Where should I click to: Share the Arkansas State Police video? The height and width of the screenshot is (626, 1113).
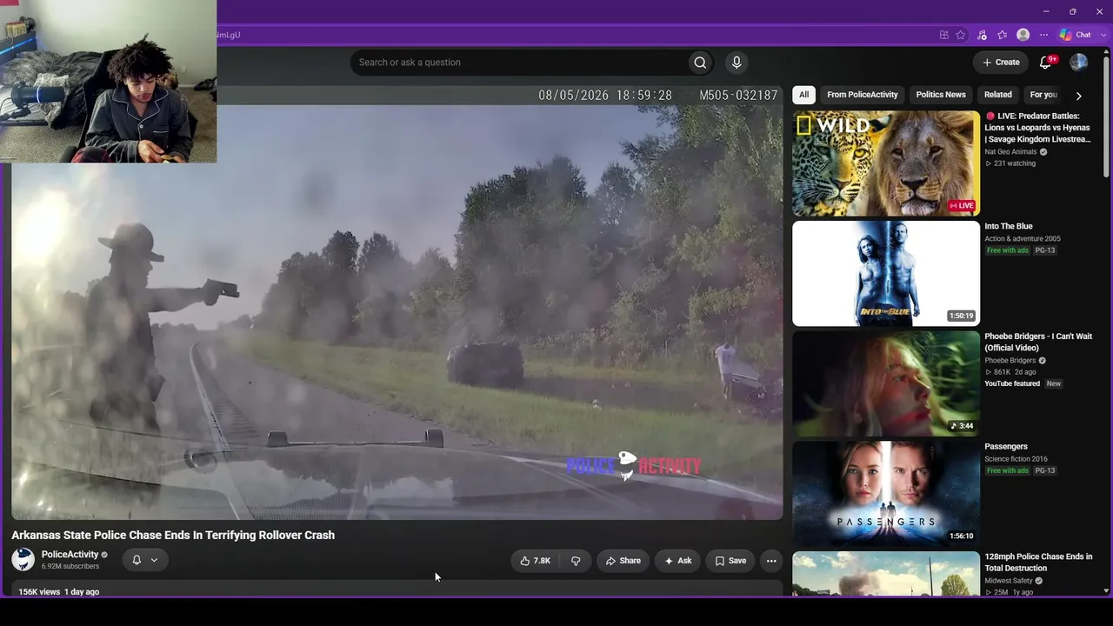click(623, 561)
